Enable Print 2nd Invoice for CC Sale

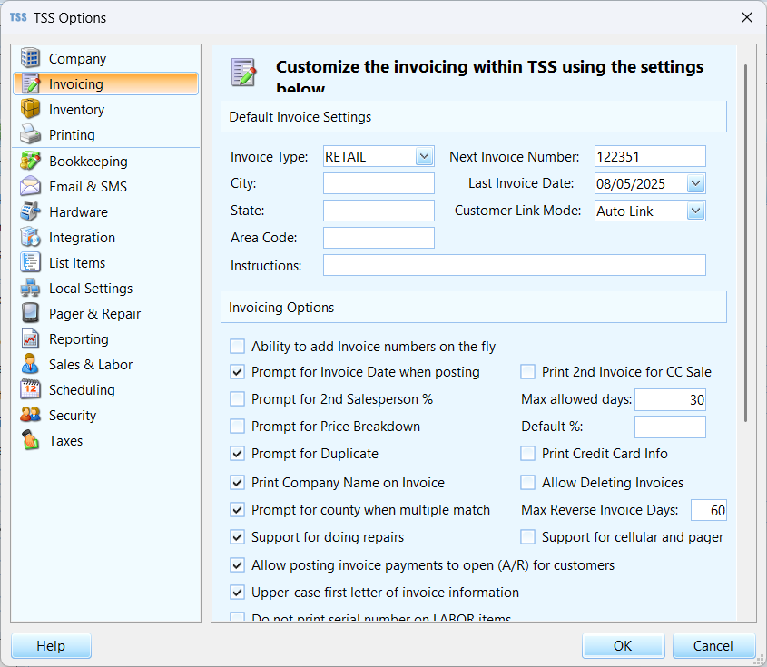527,372
